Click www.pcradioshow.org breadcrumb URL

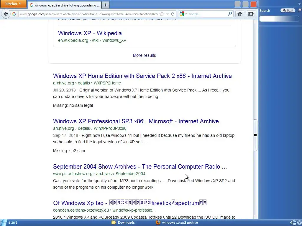tap(99, 174)
